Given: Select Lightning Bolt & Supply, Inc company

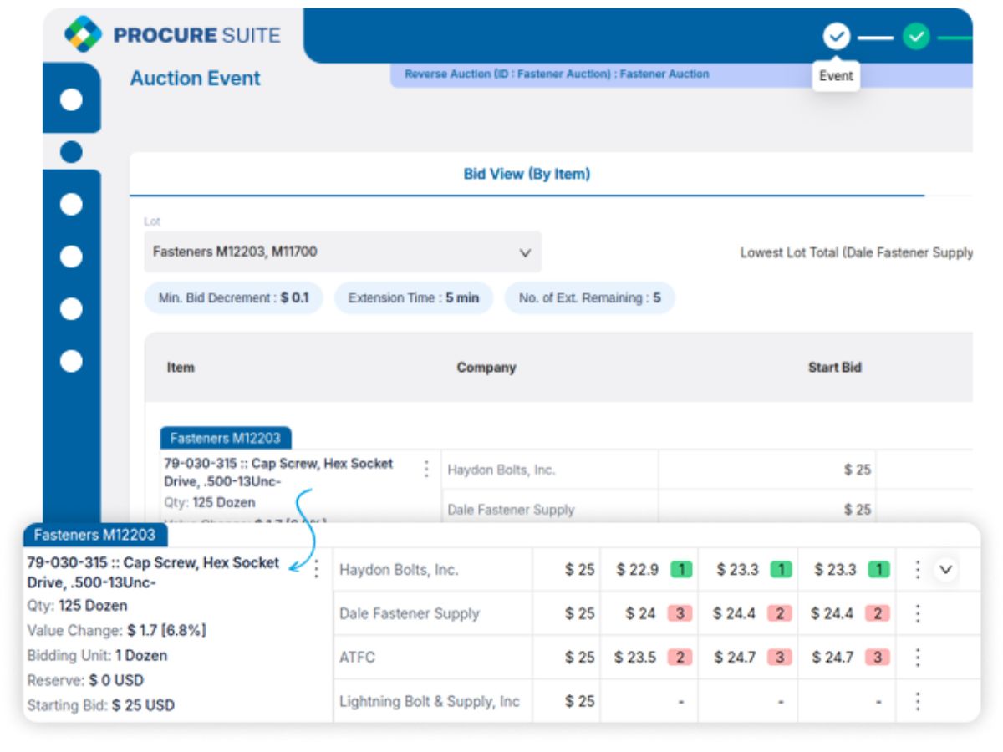Looking at the screenshot, I should (x=430, y=701).
